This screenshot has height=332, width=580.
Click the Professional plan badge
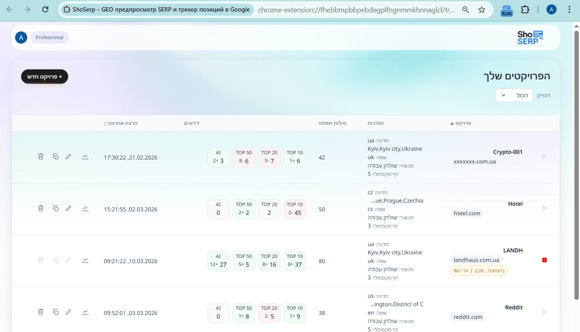click(x=50, y=38)
